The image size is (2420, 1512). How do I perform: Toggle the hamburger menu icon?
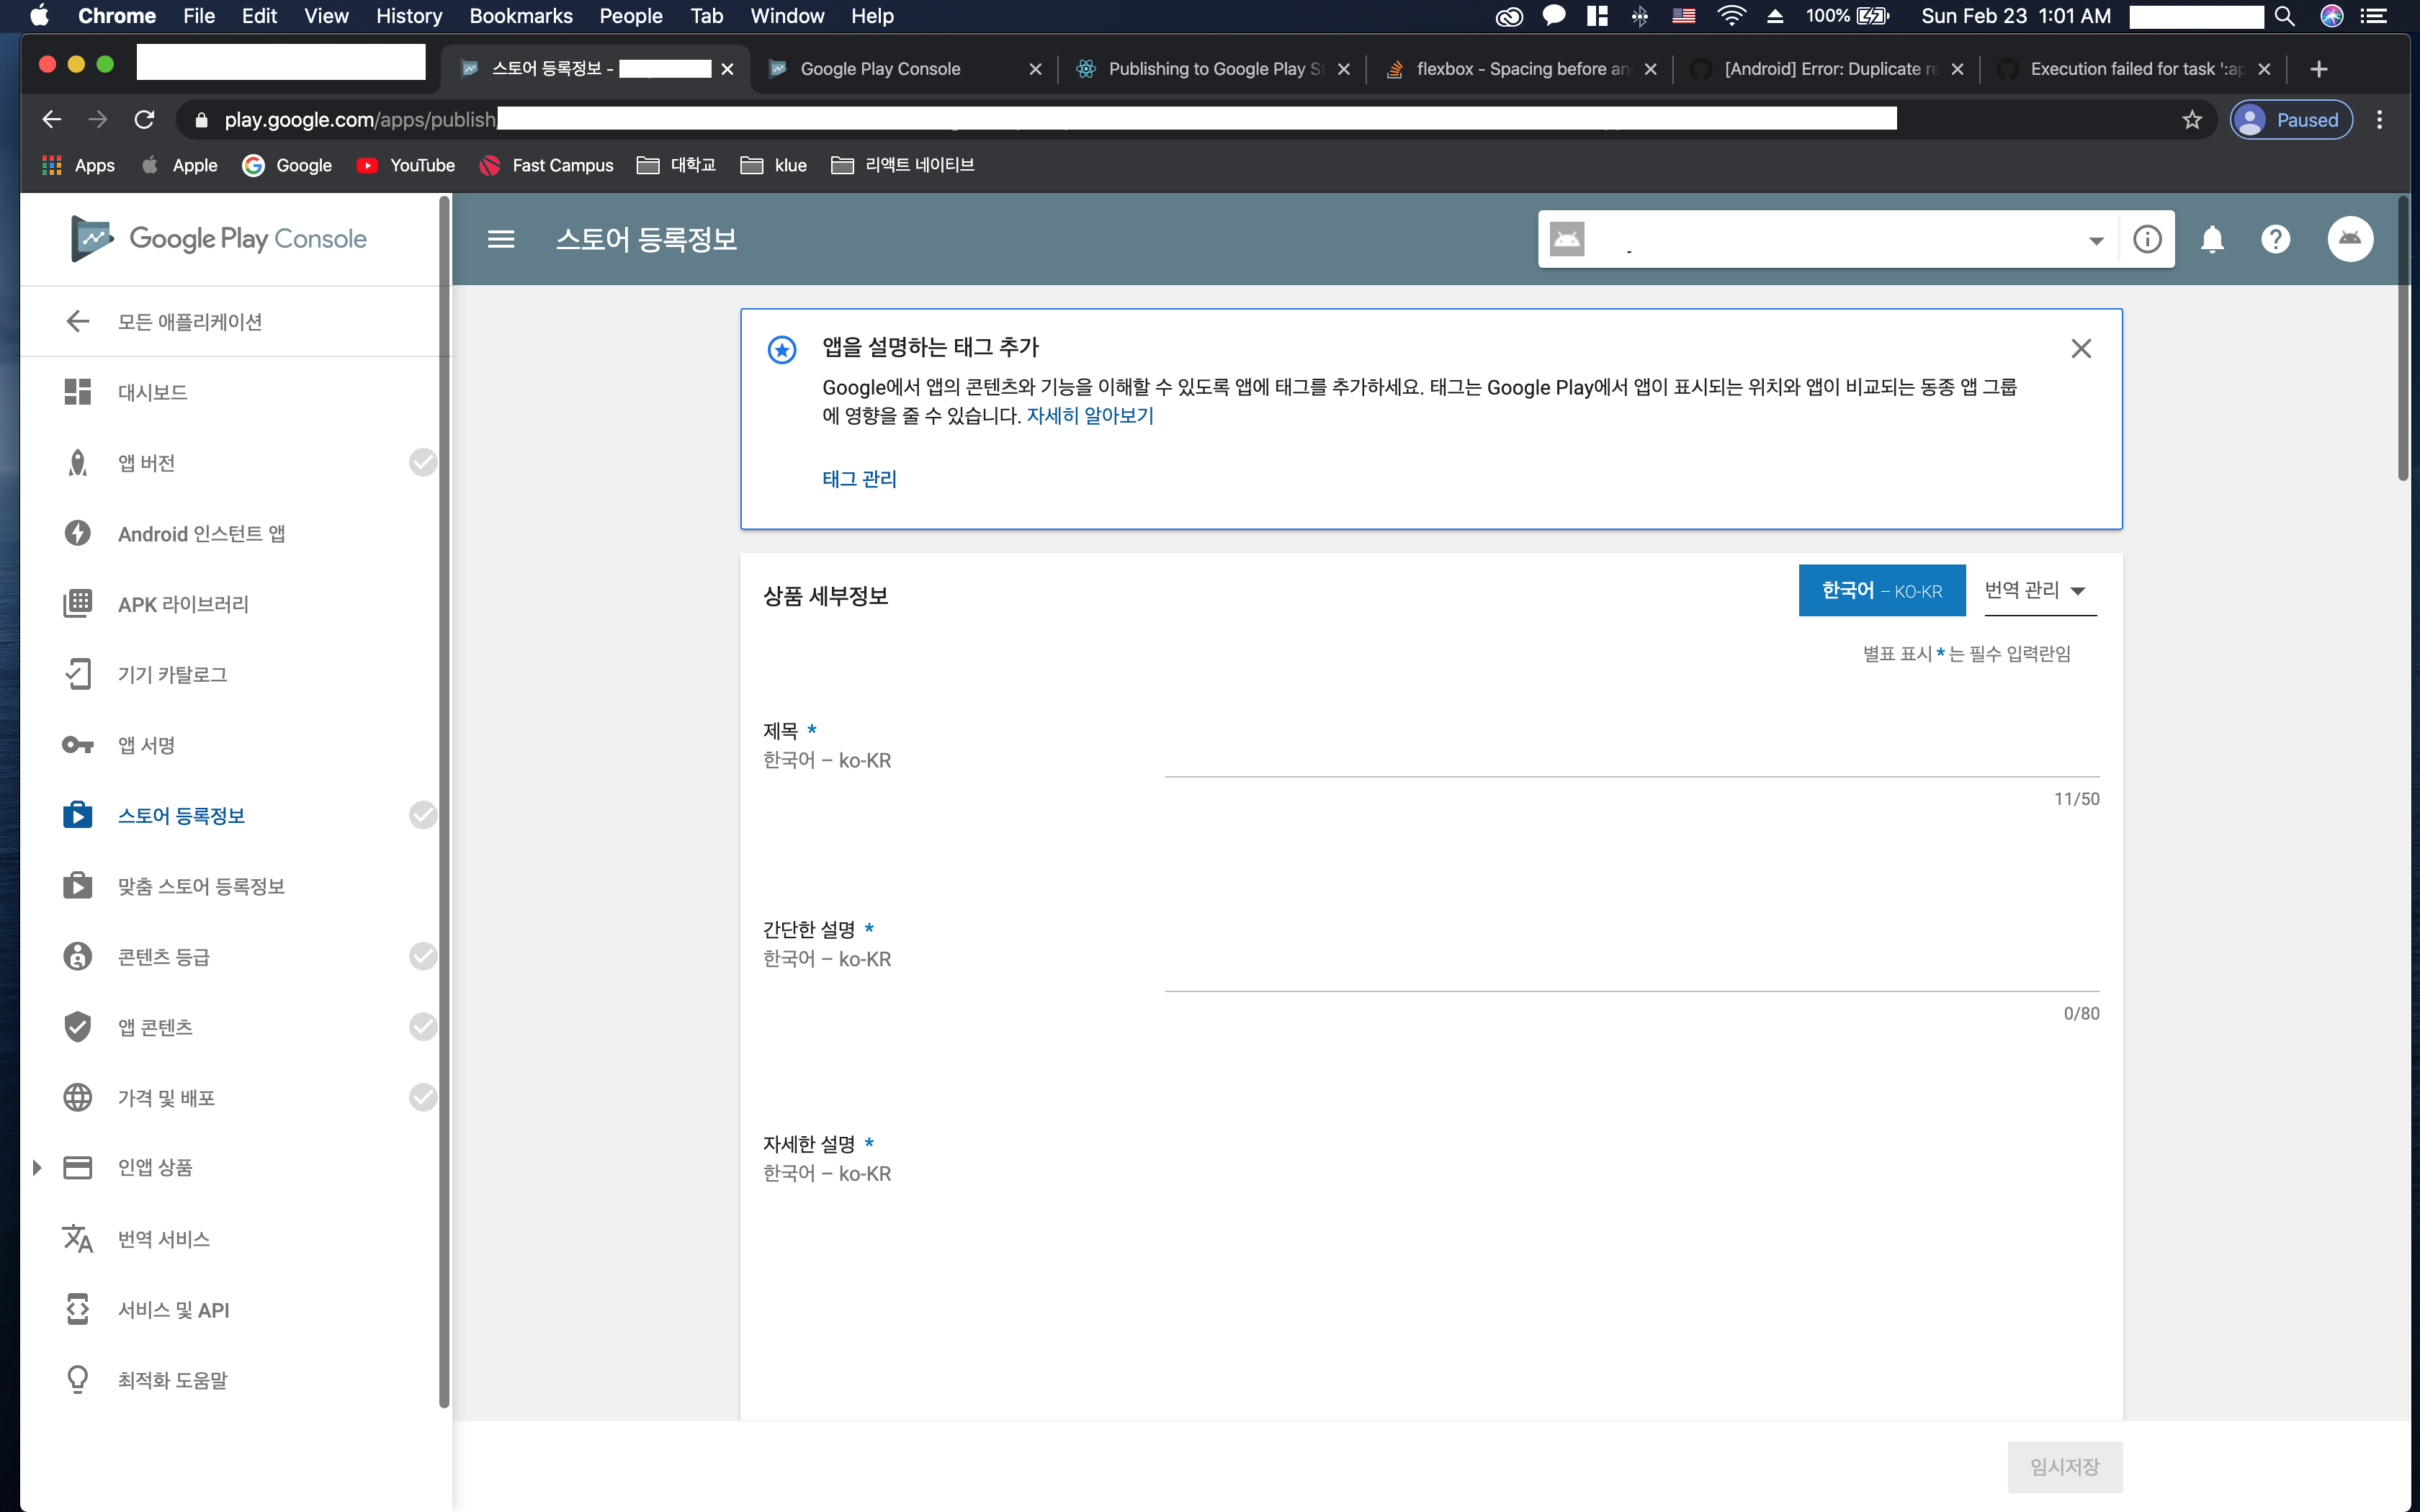pos(501,239)
